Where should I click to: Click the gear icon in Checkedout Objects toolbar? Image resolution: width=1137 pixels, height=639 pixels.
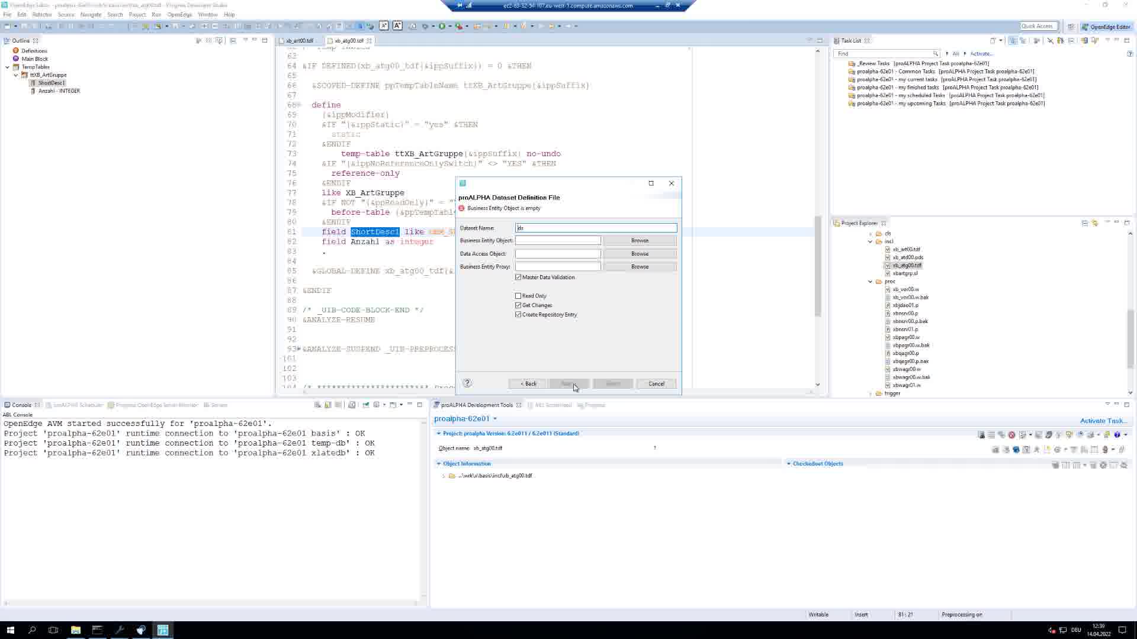pos(1103,465)
